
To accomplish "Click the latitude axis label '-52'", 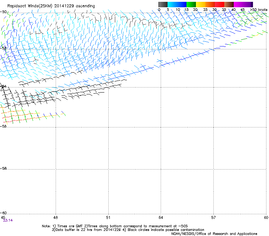I will coord(3,48).
